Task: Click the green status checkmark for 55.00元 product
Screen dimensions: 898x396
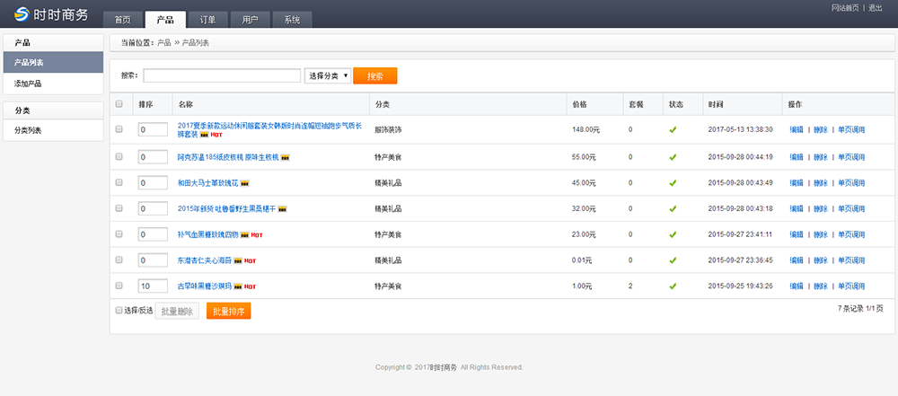Action: point(673,157)
